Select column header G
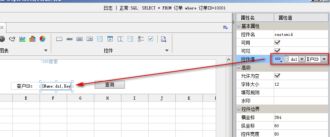The height and width of the screenshot is (137, 330). (80, 98)
